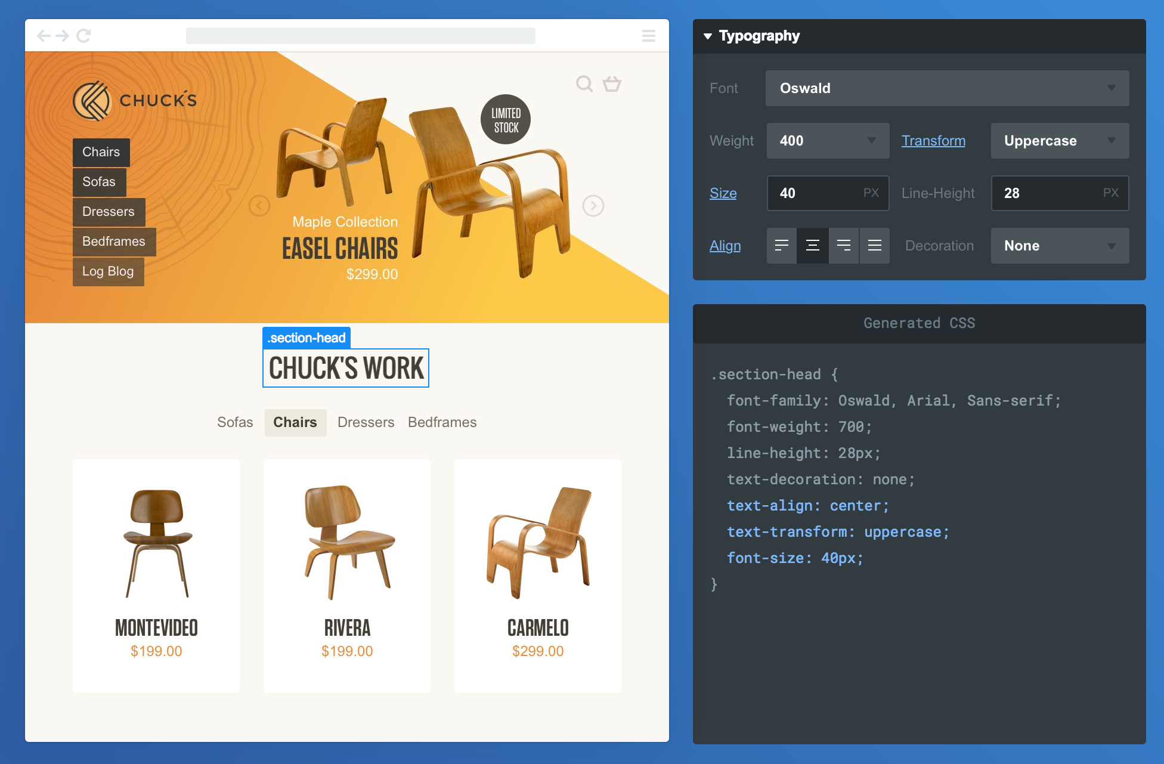Open the Weight 400 dropdown
The width and height of the screenshot is (1164, 764).
[828, 141]
